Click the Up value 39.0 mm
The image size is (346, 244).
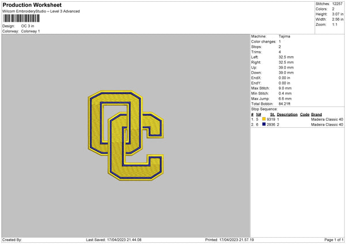tap(286, 67)
